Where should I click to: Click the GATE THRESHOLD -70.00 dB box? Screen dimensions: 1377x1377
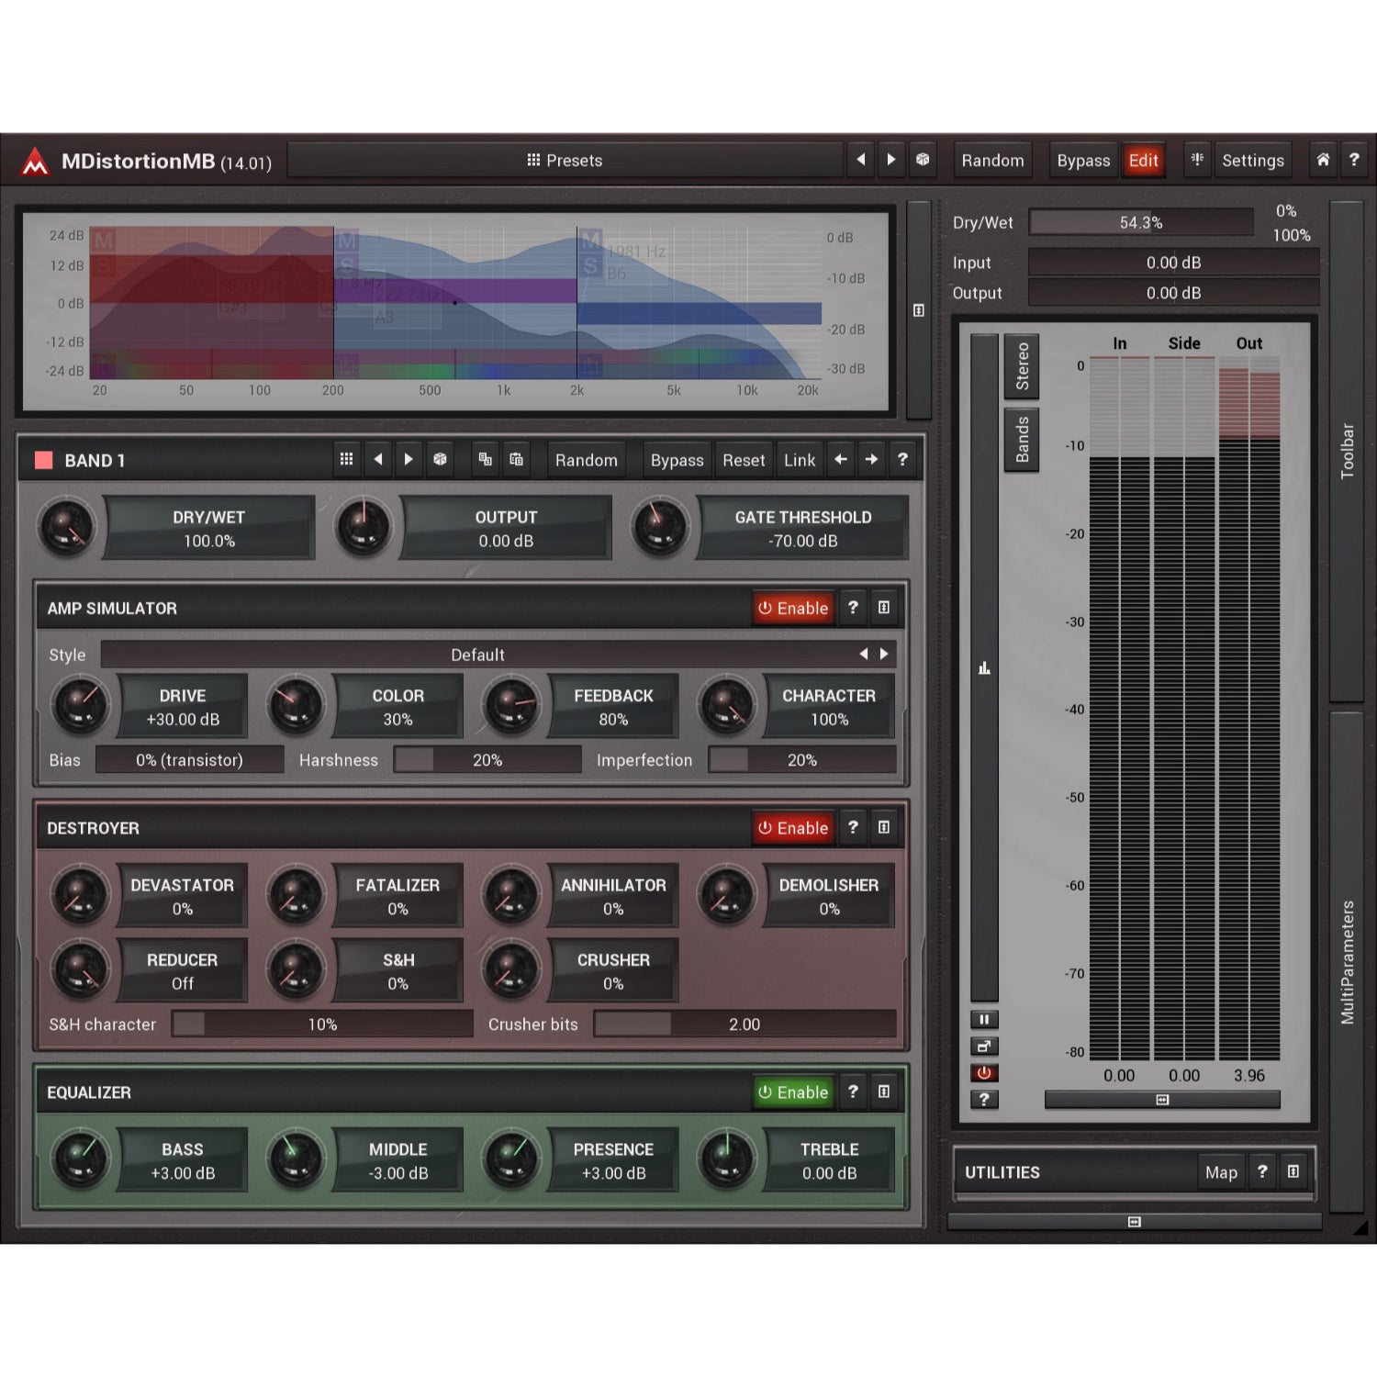803,528
